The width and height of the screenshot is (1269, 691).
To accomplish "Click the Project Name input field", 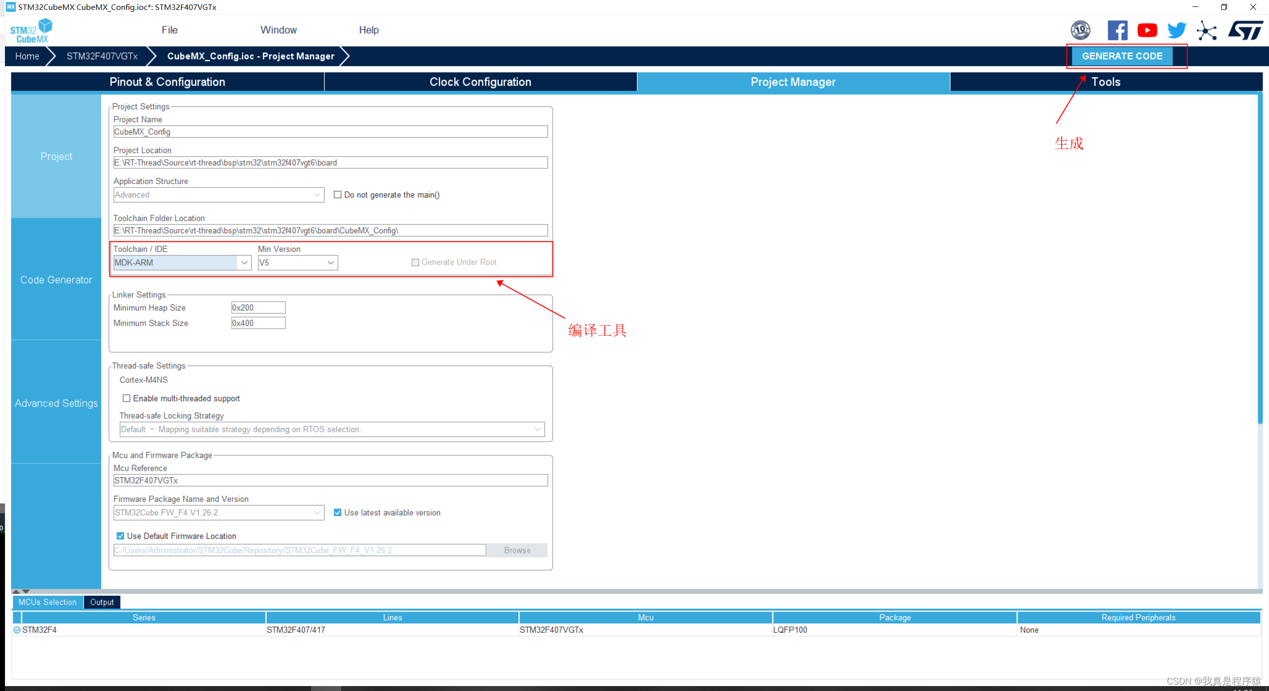I will [330, 132].
